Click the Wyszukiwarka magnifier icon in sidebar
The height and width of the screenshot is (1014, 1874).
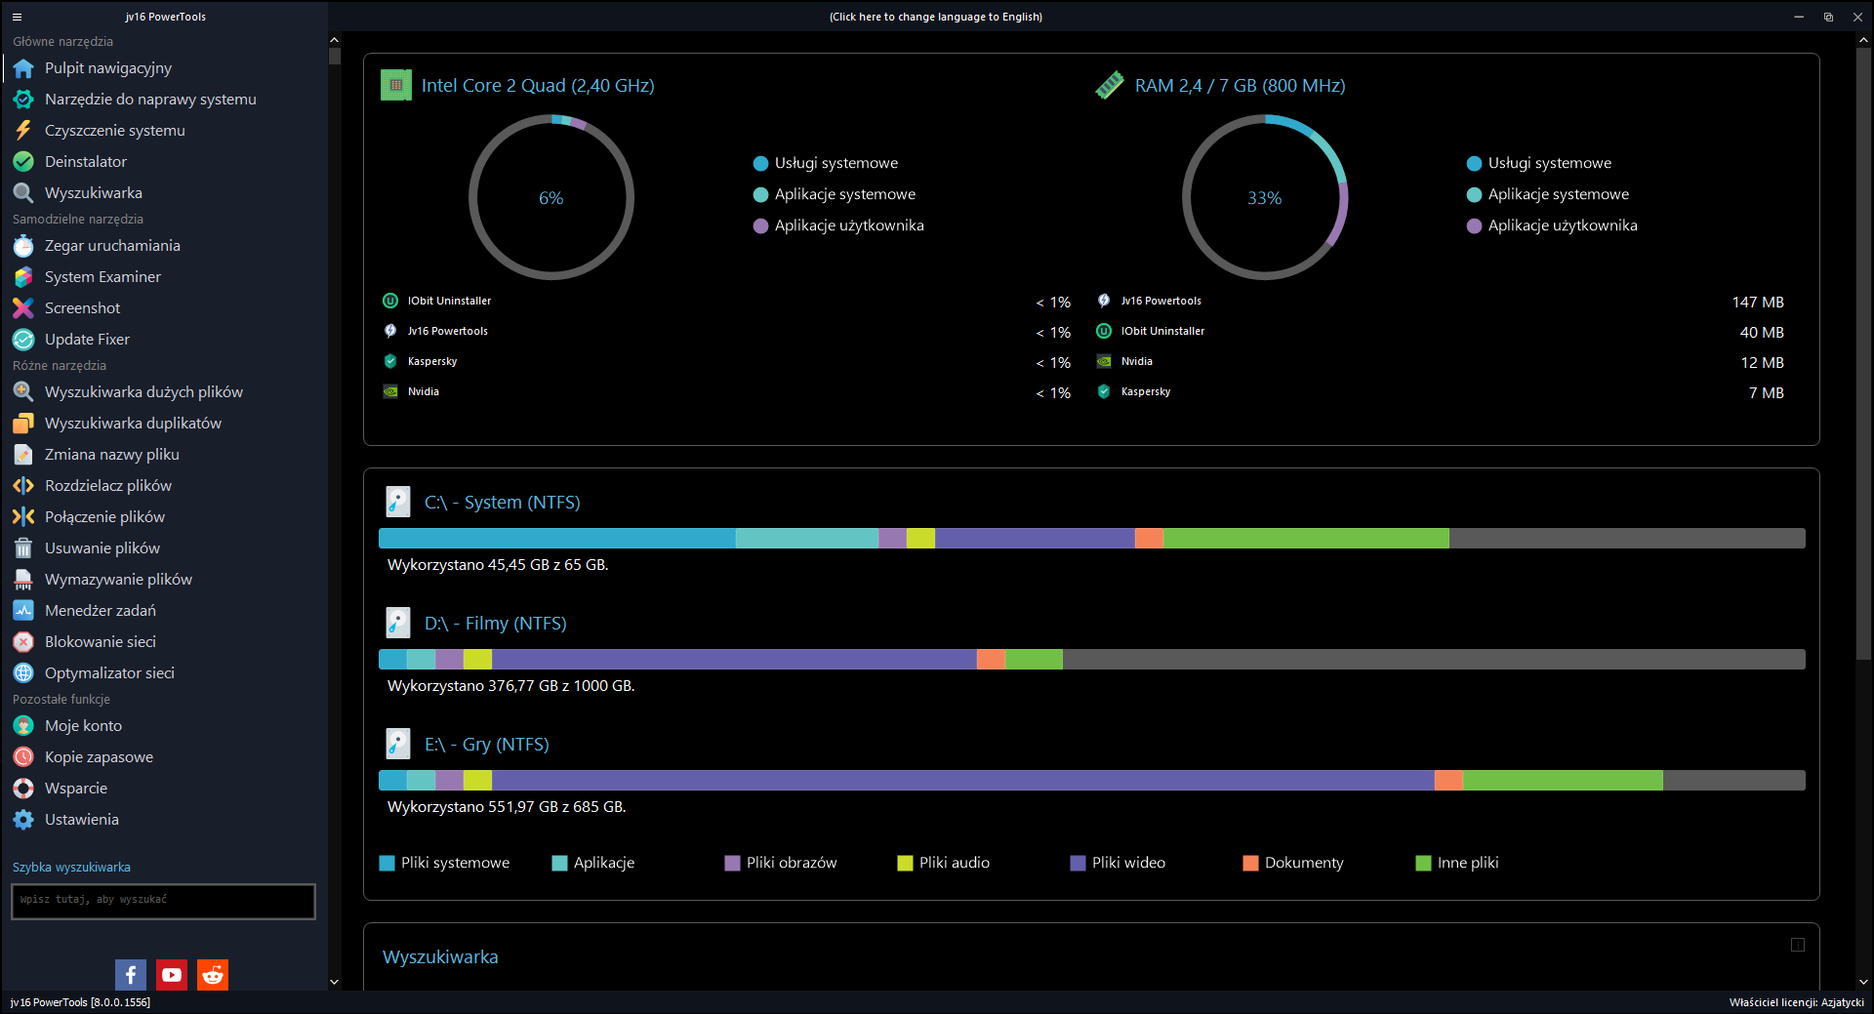[x=23, y=193]
